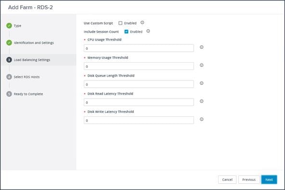
Task: Click the 'Use Custom Script' label text
Action: (x=98, y=23)
